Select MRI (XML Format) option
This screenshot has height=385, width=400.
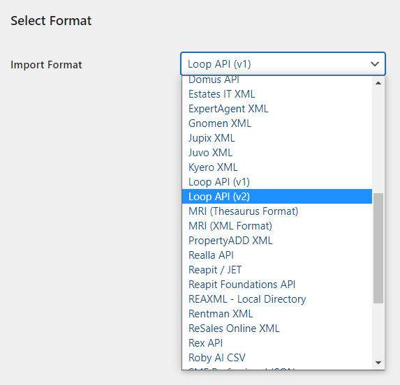tap(277, 226)
